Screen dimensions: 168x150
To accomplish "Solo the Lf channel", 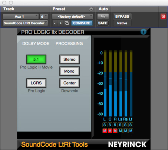I will tap(131, 125).
